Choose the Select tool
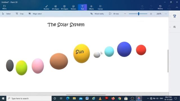Screen dimensions: 180x101 coord(6,14)
